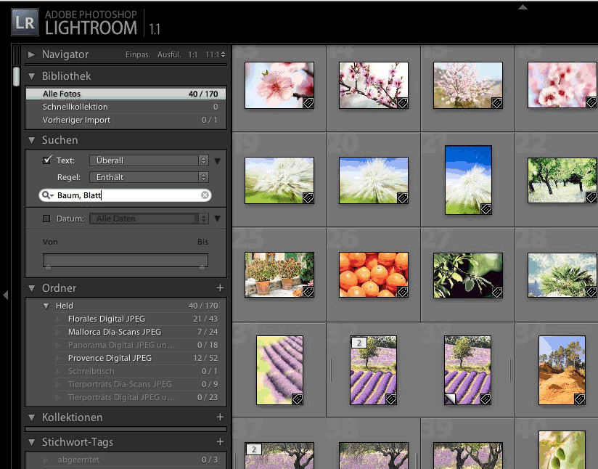The height and width of the screenshot is (469, 598).
Task: Open the Provence Digital JPEG folder
Action: point(126,358)
